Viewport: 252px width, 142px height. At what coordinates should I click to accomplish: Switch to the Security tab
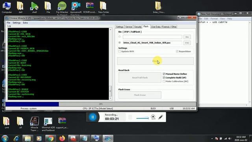point(138,27)
